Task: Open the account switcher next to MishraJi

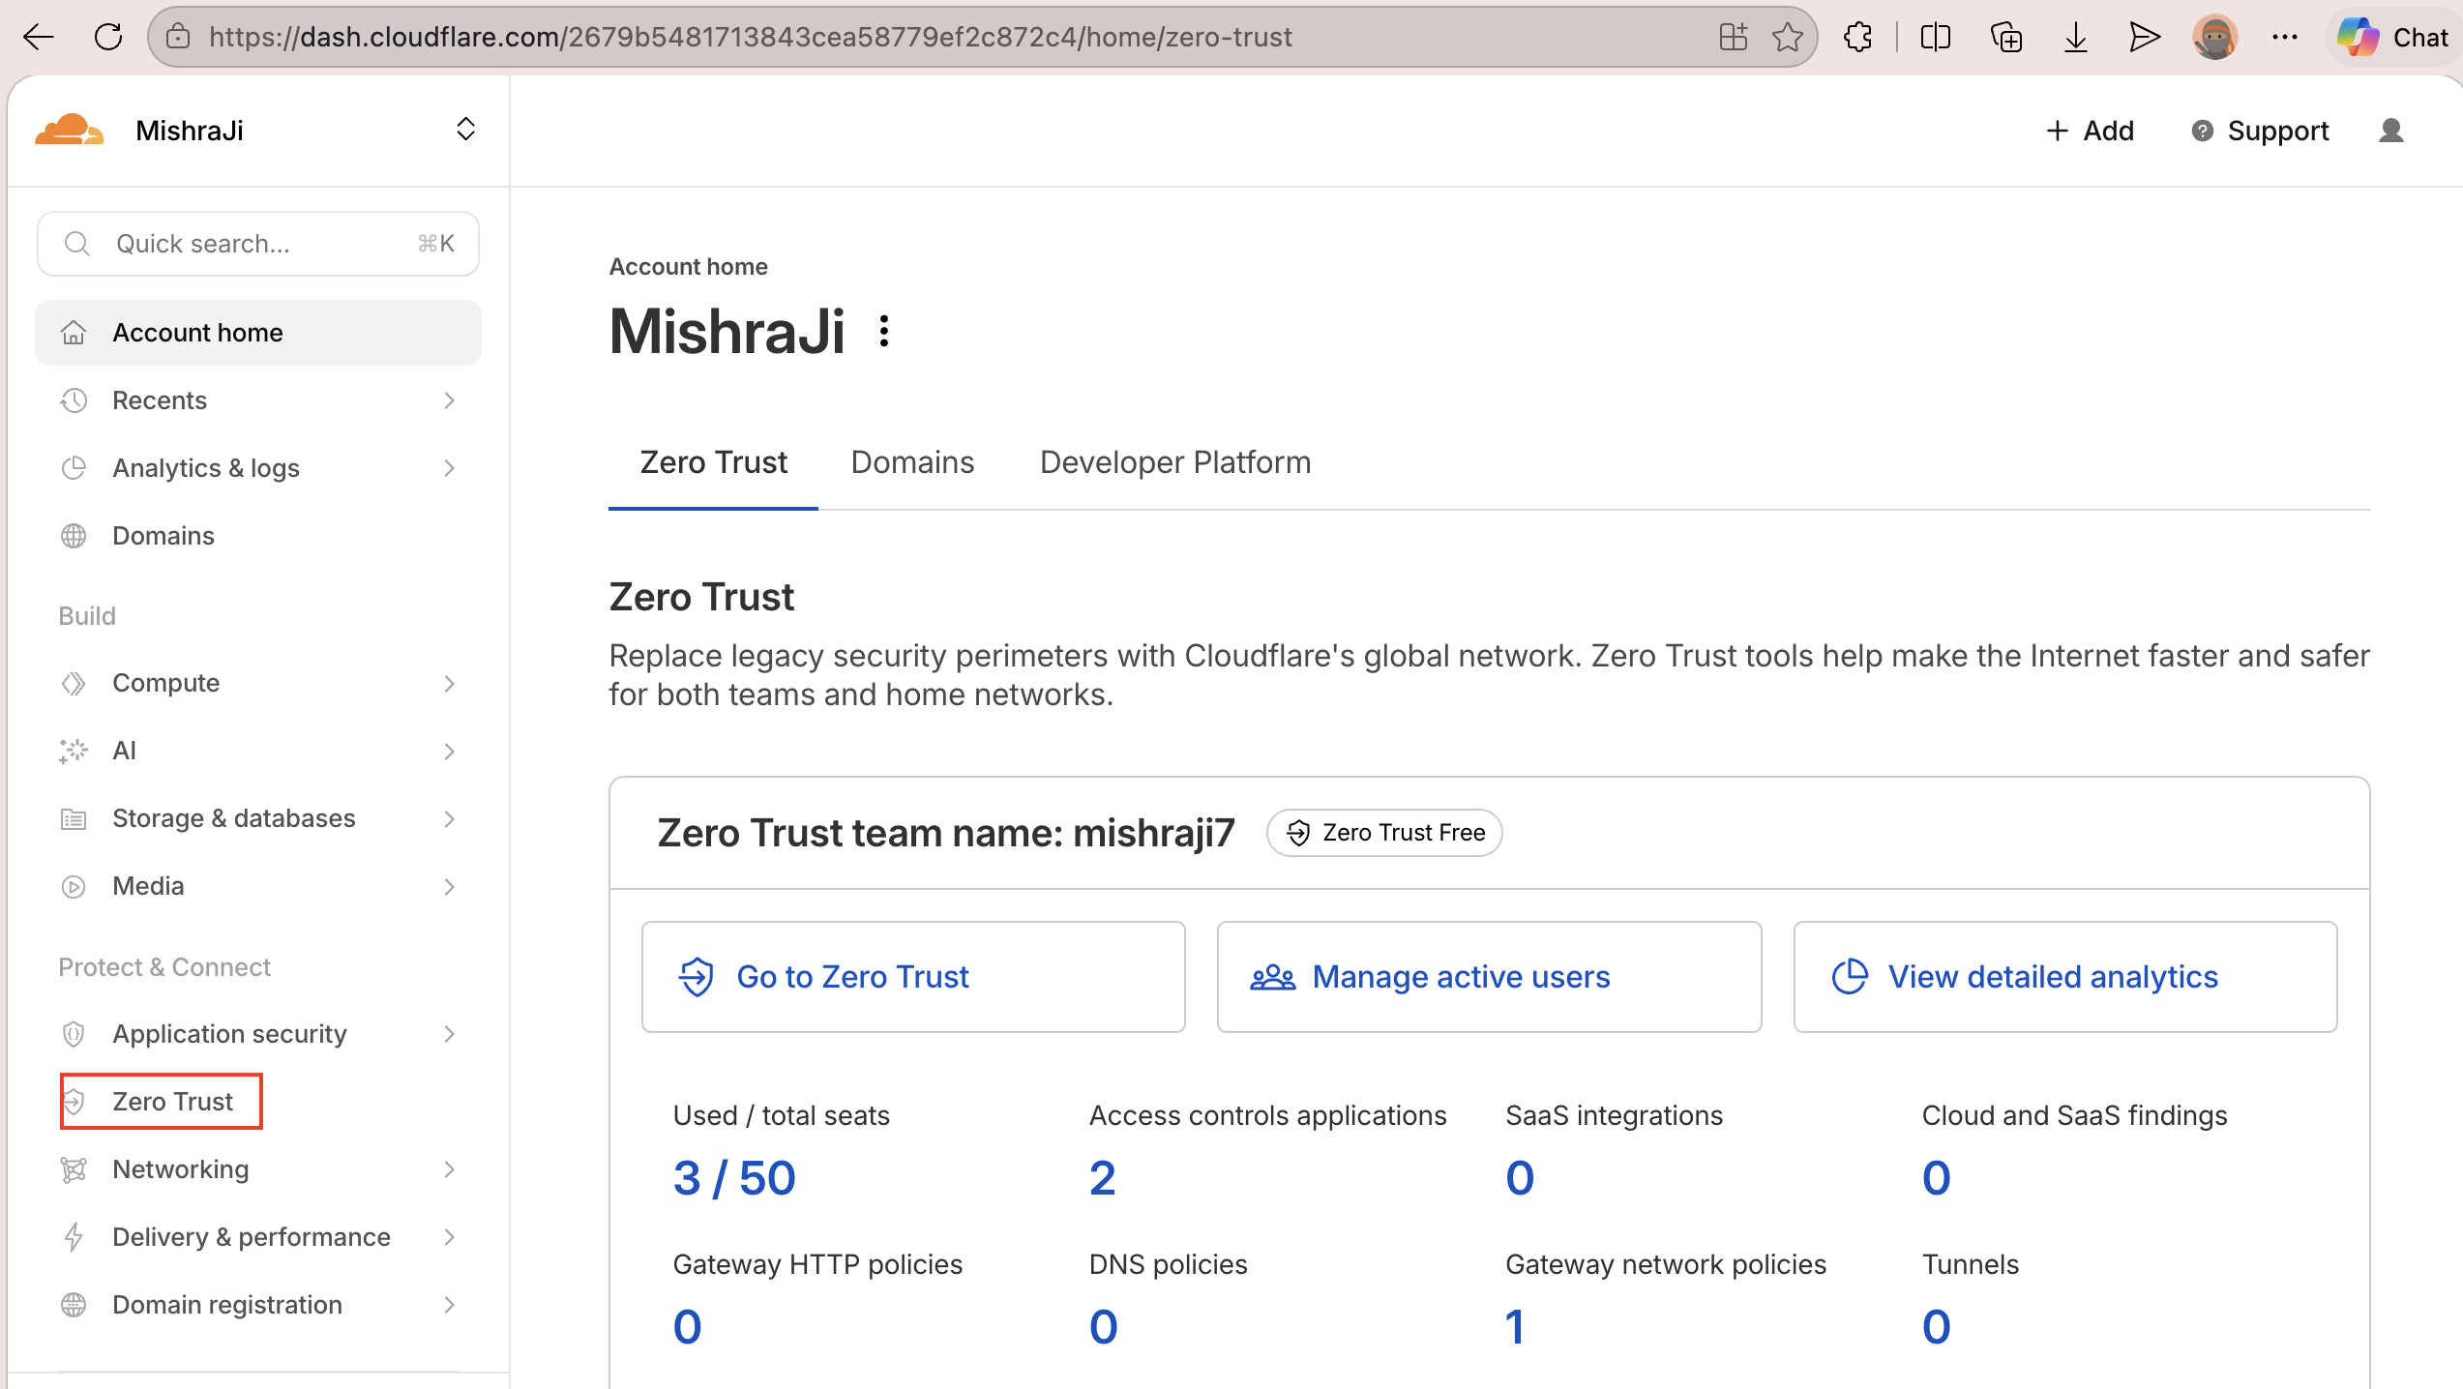Action: [465, 129]
